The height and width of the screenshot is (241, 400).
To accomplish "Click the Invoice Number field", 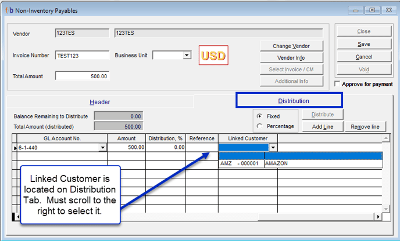I will (82, 56).
